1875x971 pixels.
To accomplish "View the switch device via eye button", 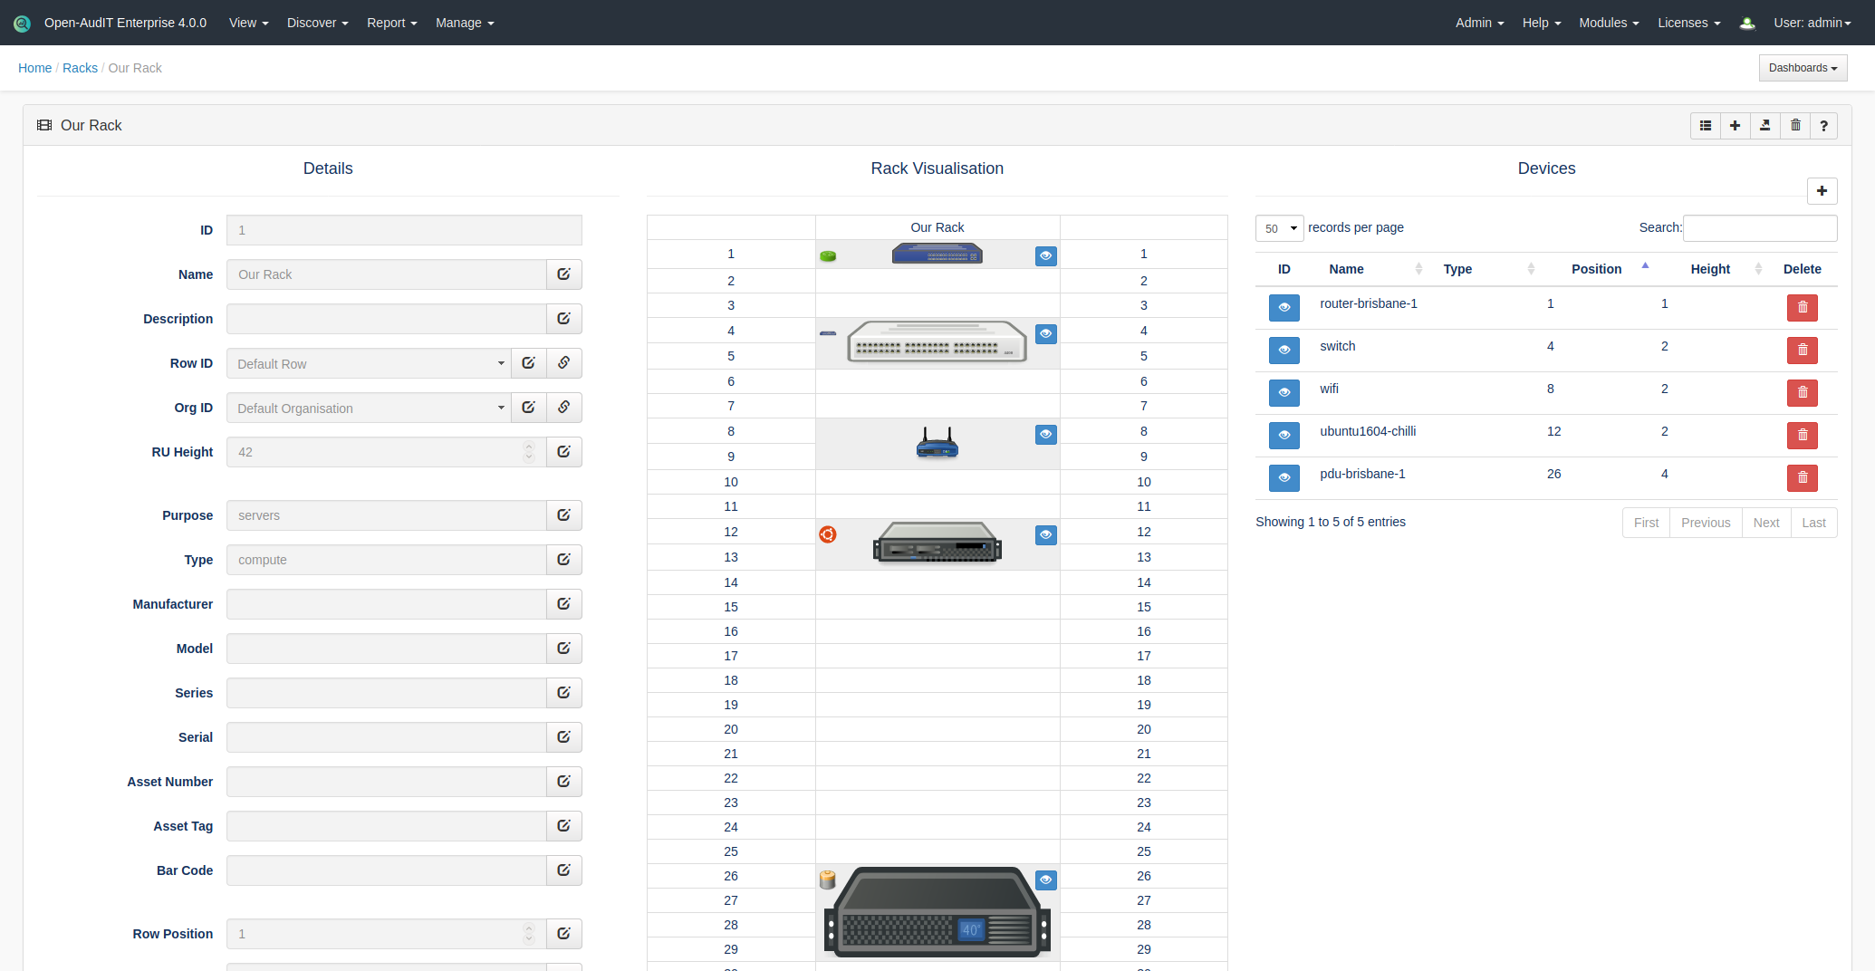I will click(x=1284, y=351).
